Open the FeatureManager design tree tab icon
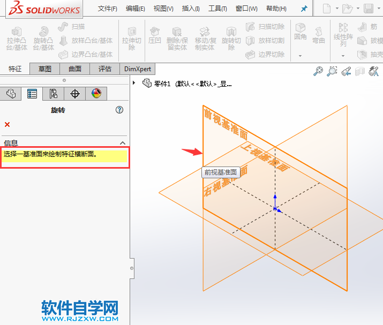Image resolution: width=383 pixels, height=325 pixels. click(11, 94)
